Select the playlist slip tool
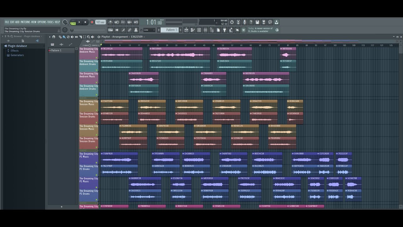The image size is (403, 227). [x=76, y=37]
